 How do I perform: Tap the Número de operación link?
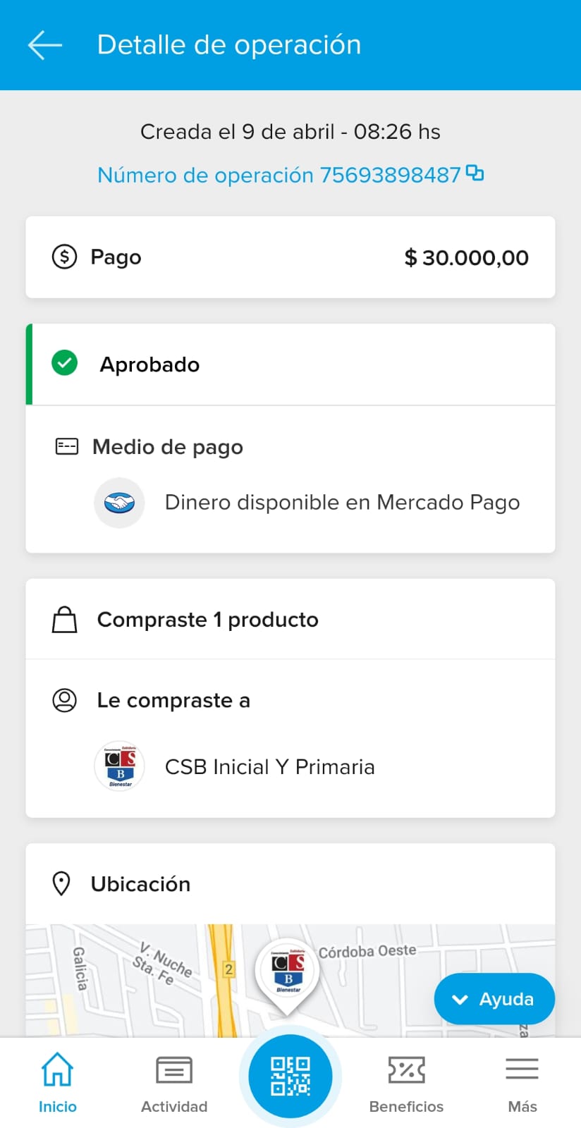coord(279,175)
